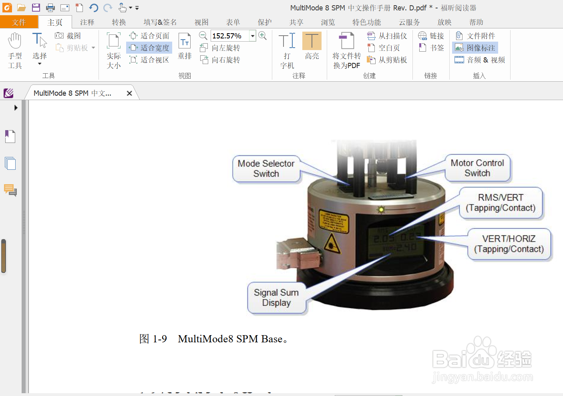Zoom in with the plus magnifier

(x=263, y=36)
